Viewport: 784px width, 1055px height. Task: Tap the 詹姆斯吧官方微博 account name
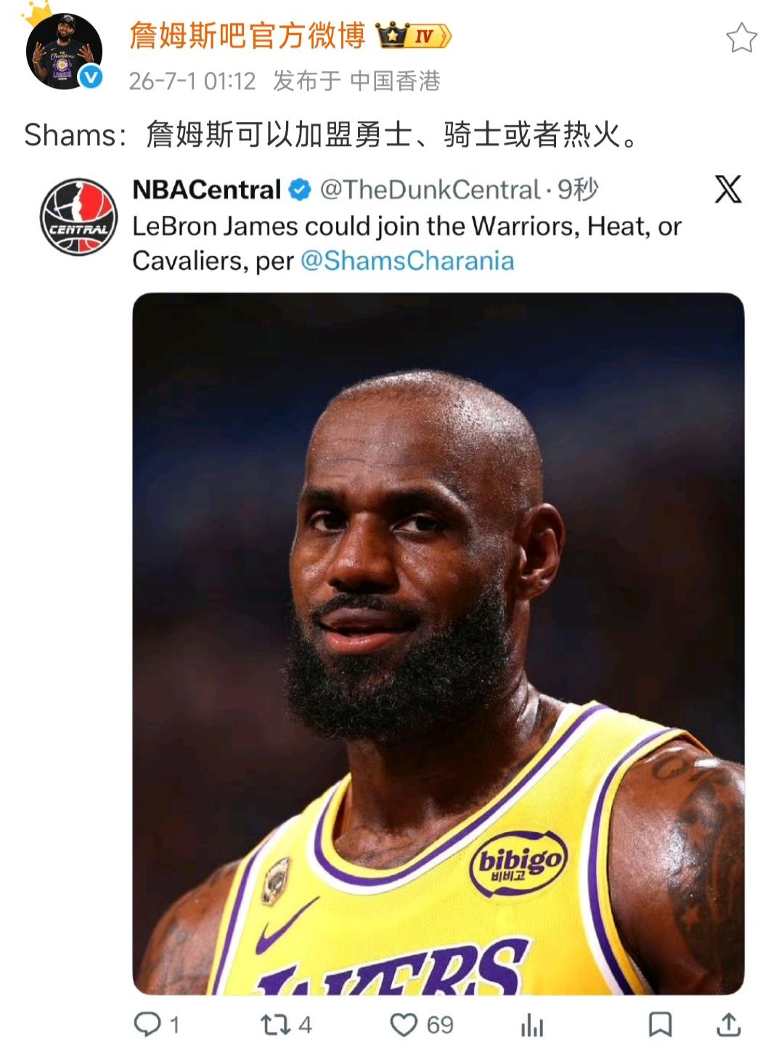click(x=248, y=35)
